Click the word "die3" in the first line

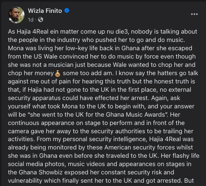122,32
